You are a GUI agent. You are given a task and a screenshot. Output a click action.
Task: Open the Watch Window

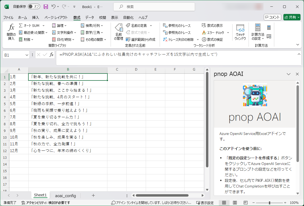coord(240,32)
